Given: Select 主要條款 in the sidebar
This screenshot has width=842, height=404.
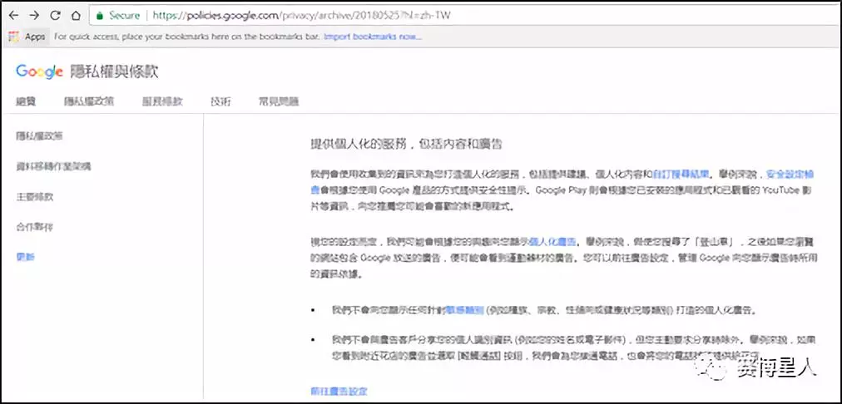Looking at the screenshot, I should (x=35, y=197).
